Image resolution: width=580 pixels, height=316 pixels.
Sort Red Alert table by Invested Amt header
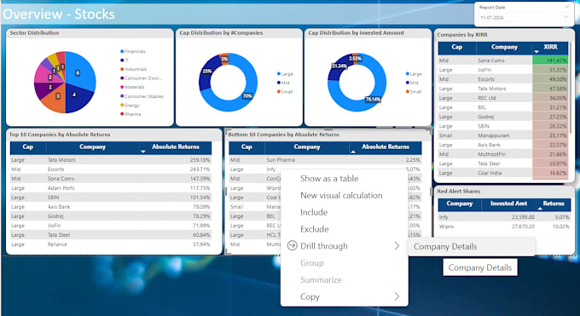pyautogui.click(x=508, y=204)
